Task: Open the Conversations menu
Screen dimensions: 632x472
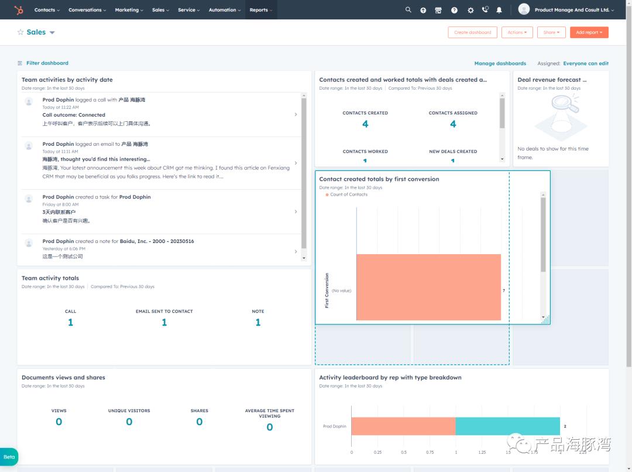Action: point(87,10)
